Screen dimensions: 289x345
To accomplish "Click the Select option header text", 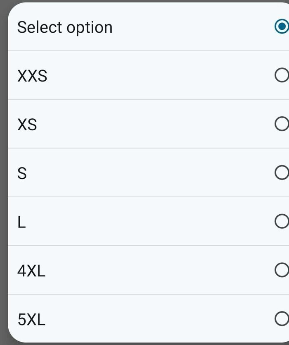I will (64, 27).
